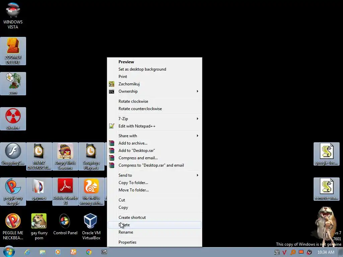Select the Zachomikuj menu entry
The image size is (343, 257).
coord(154,84)
